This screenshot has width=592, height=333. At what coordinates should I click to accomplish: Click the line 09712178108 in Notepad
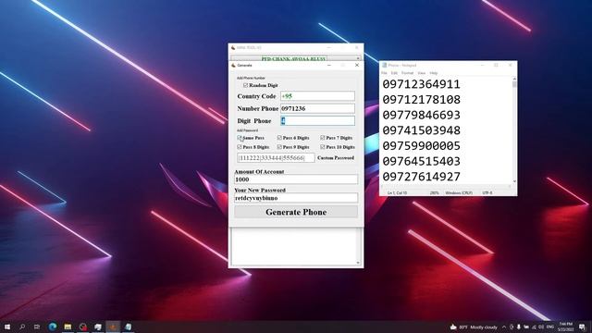pos(422,99)
